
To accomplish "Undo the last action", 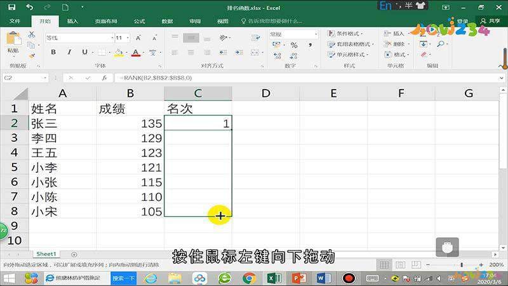I will [29, 7].
